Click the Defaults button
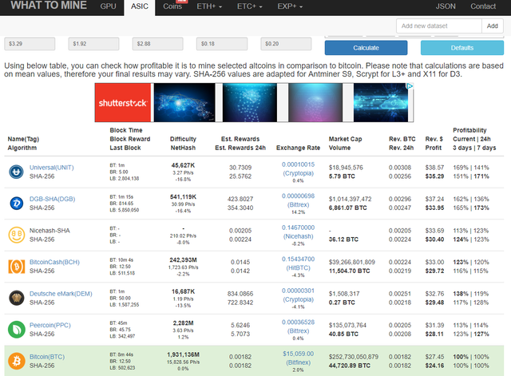Viewport: 511px width, 376px height. click(462, 48)
